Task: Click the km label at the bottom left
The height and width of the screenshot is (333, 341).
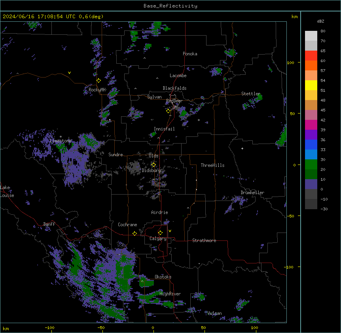Action: [6, 329]
